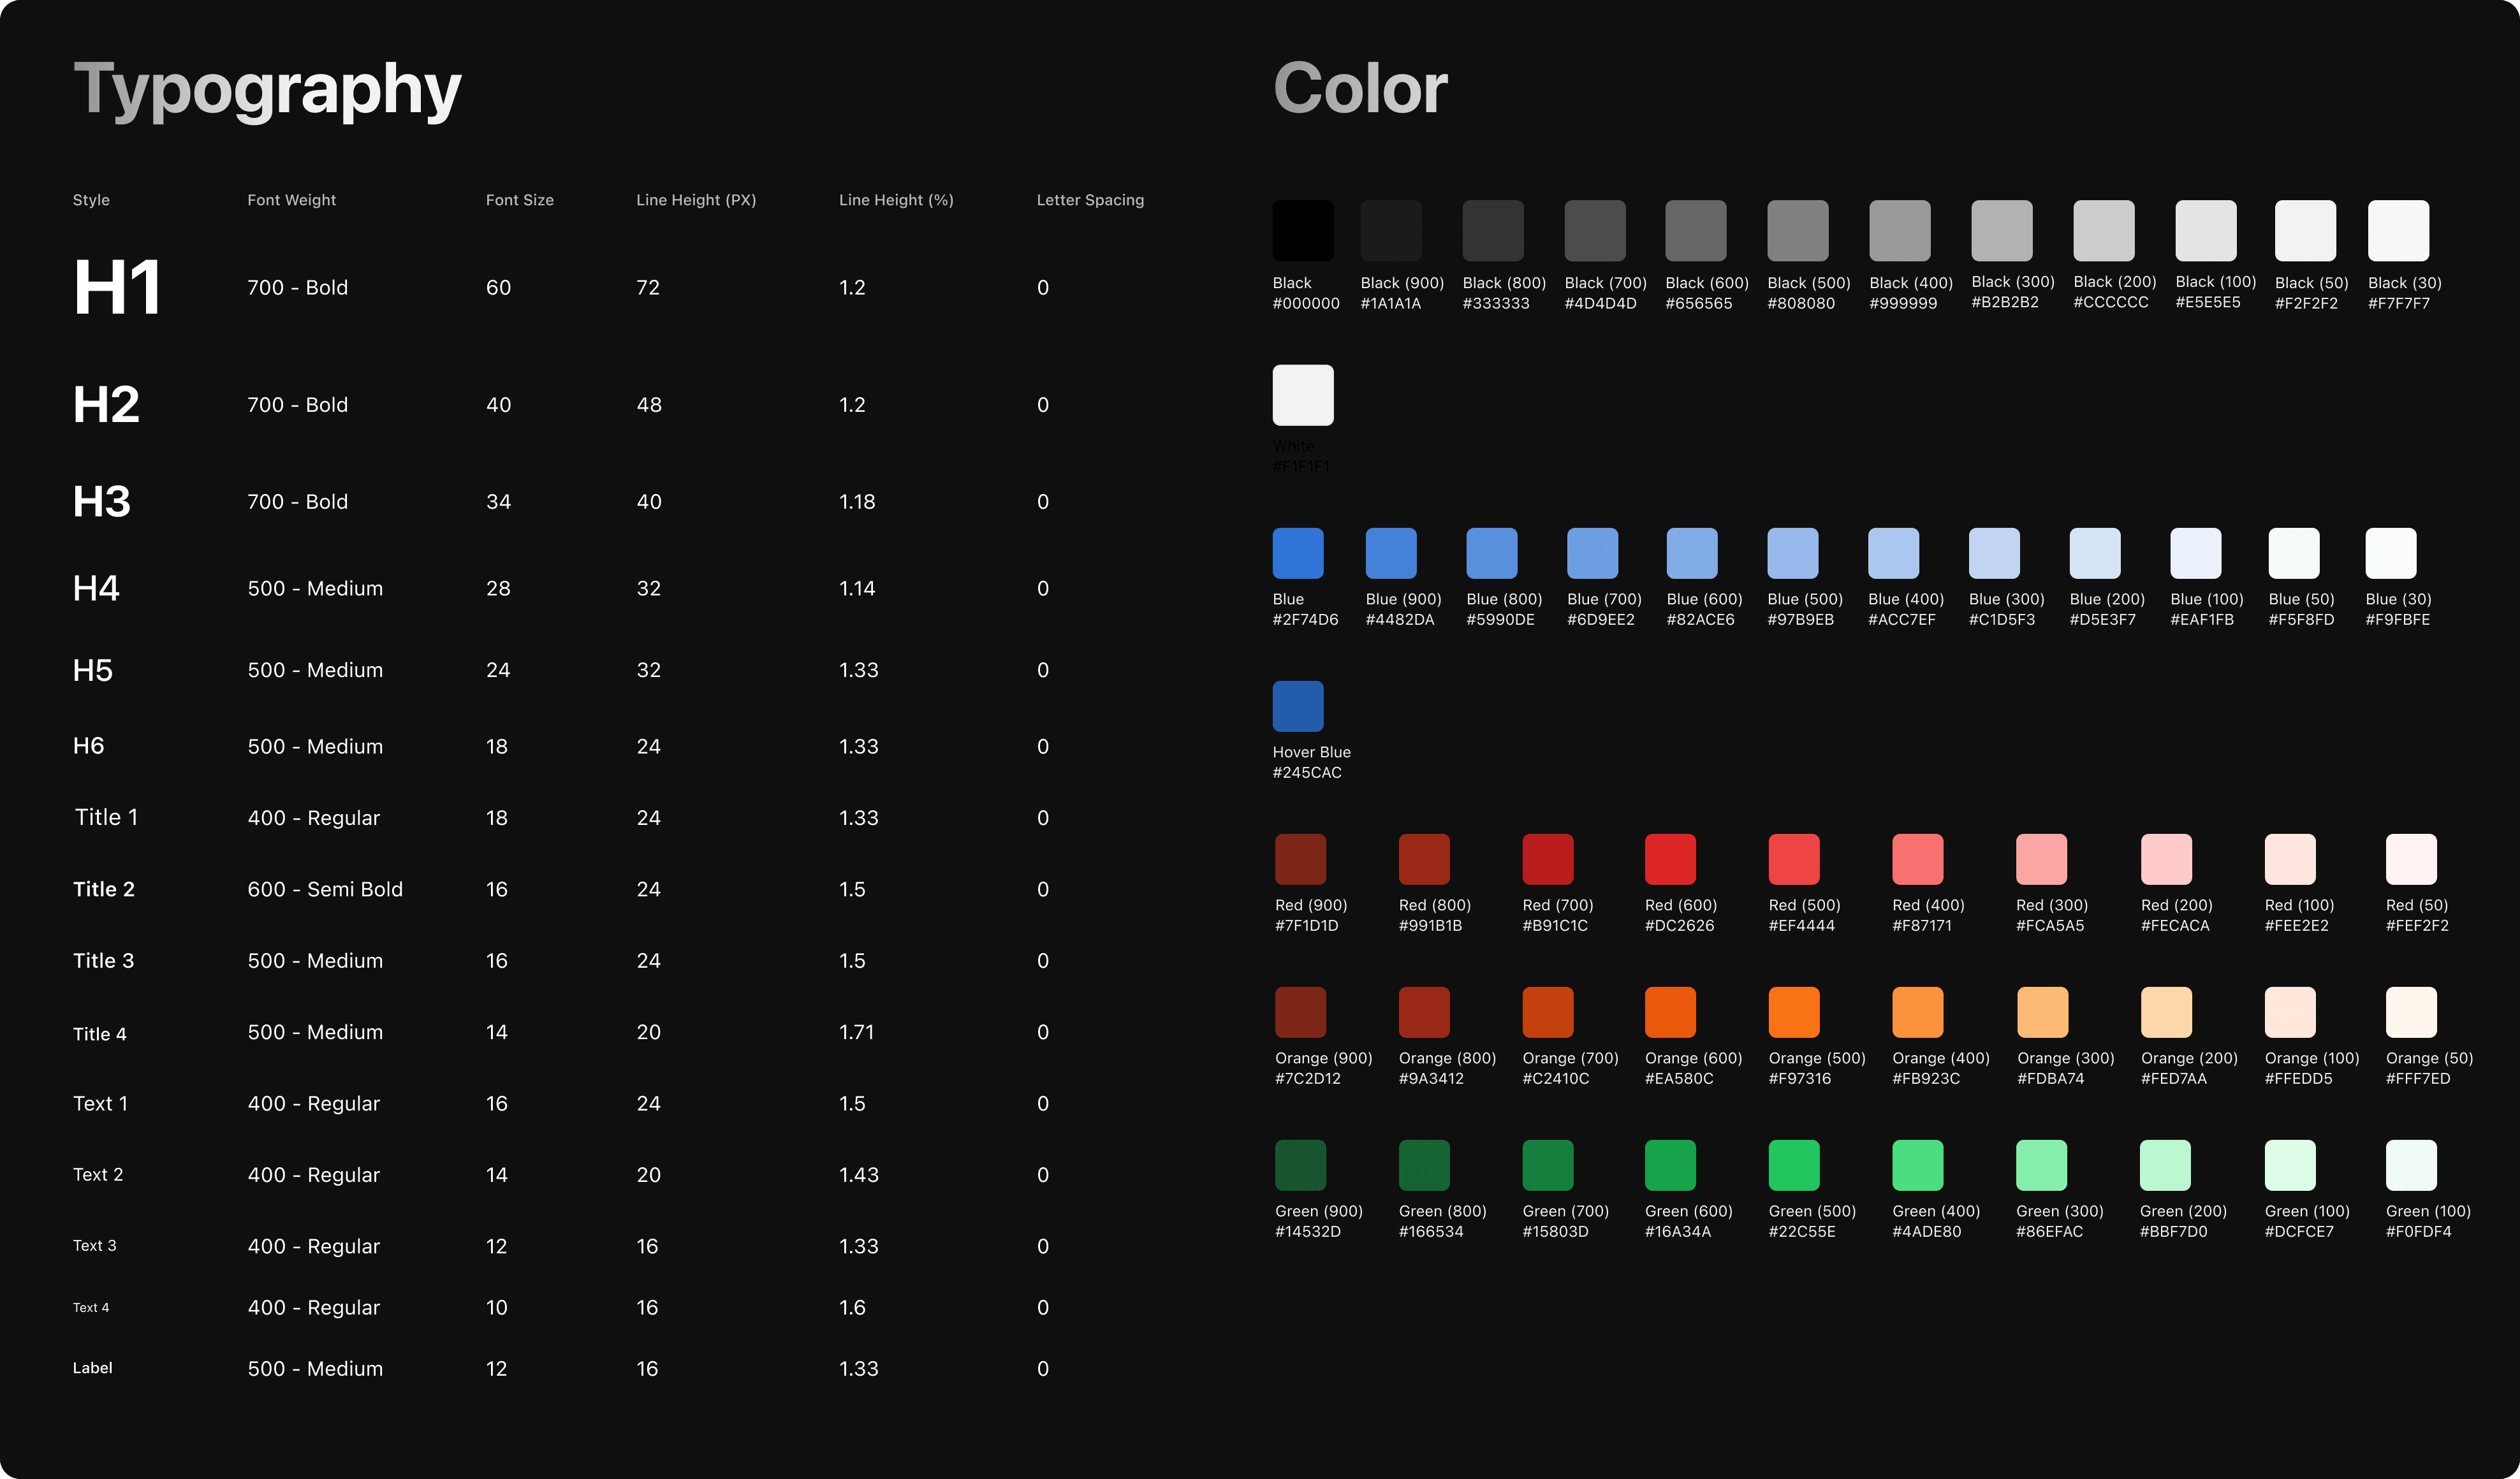Select the Red (600) #DC2626 swatch

pos(1671,859)
